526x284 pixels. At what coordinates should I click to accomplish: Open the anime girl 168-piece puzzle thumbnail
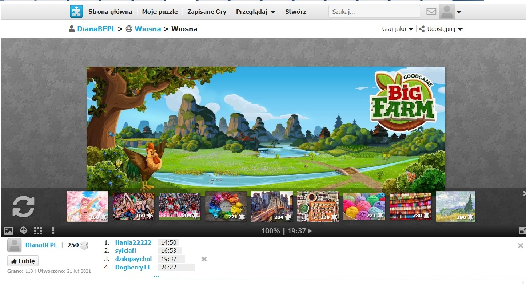tap(87, 206)
